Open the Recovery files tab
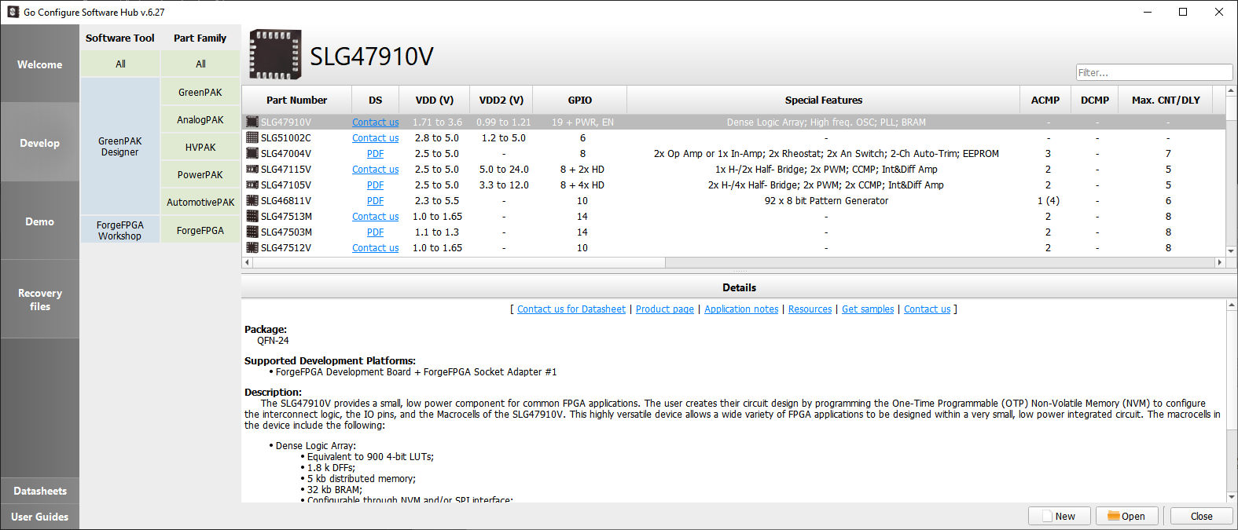Image resolution: width=1238 pixels, height=530 pixels. (40, 299)
